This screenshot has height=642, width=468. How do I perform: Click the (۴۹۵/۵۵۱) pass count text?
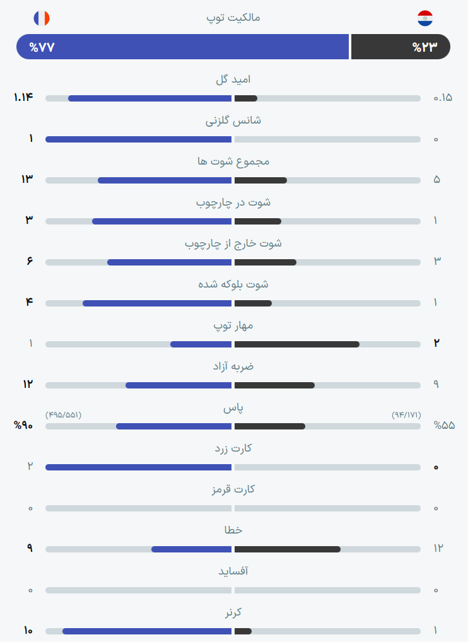(64, 415)
